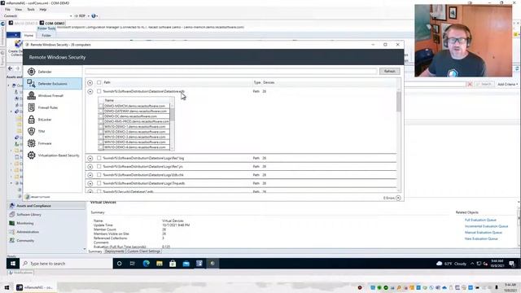Switch to the Custom Client Settings tab
The width and height of the screenshot is (521, 293).
click(x=143, y=251)
